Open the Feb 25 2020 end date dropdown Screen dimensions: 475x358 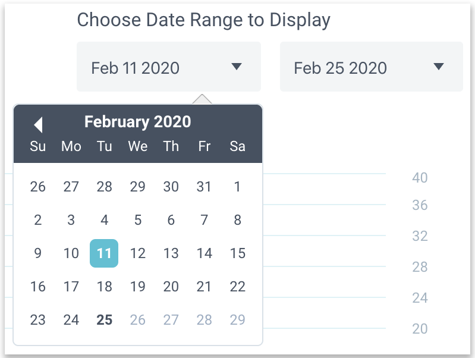click(371, 67)
